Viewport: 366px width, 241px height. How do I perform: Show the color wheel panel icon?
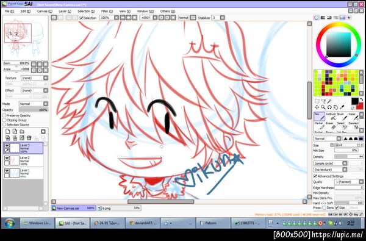pos(316,18)
